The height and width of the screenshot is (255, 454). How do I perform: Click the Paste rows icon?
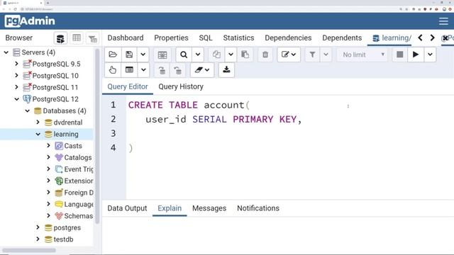[245, 55]
